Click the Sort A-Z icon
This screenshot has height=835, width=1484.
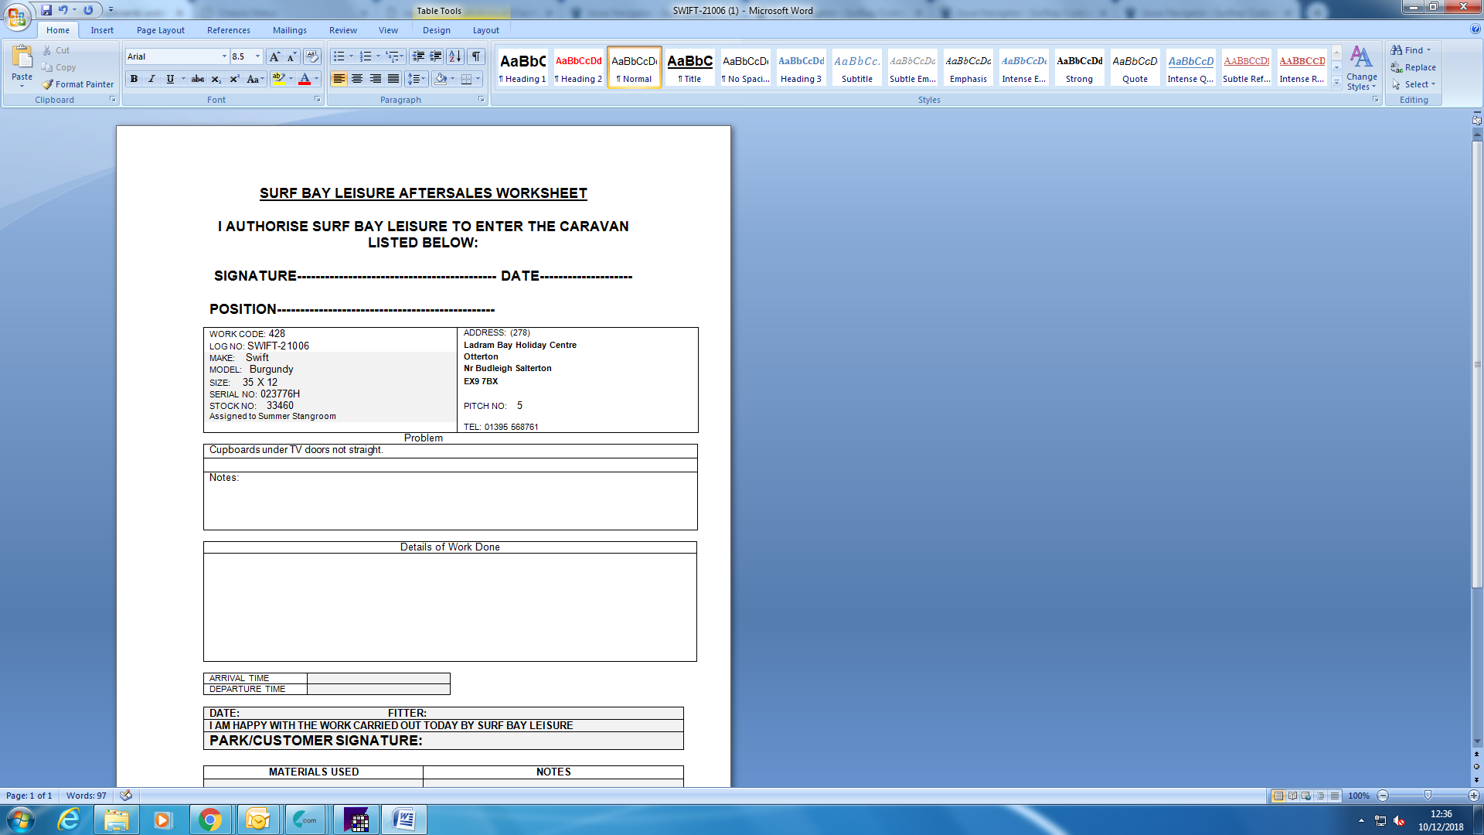(455, 56)
